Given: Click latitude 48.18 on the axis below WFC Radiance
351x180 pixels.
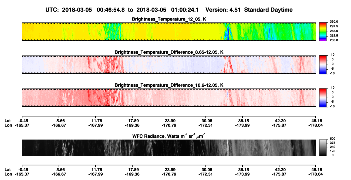Looking at the screenshot, I should click(x=316, y=170).
